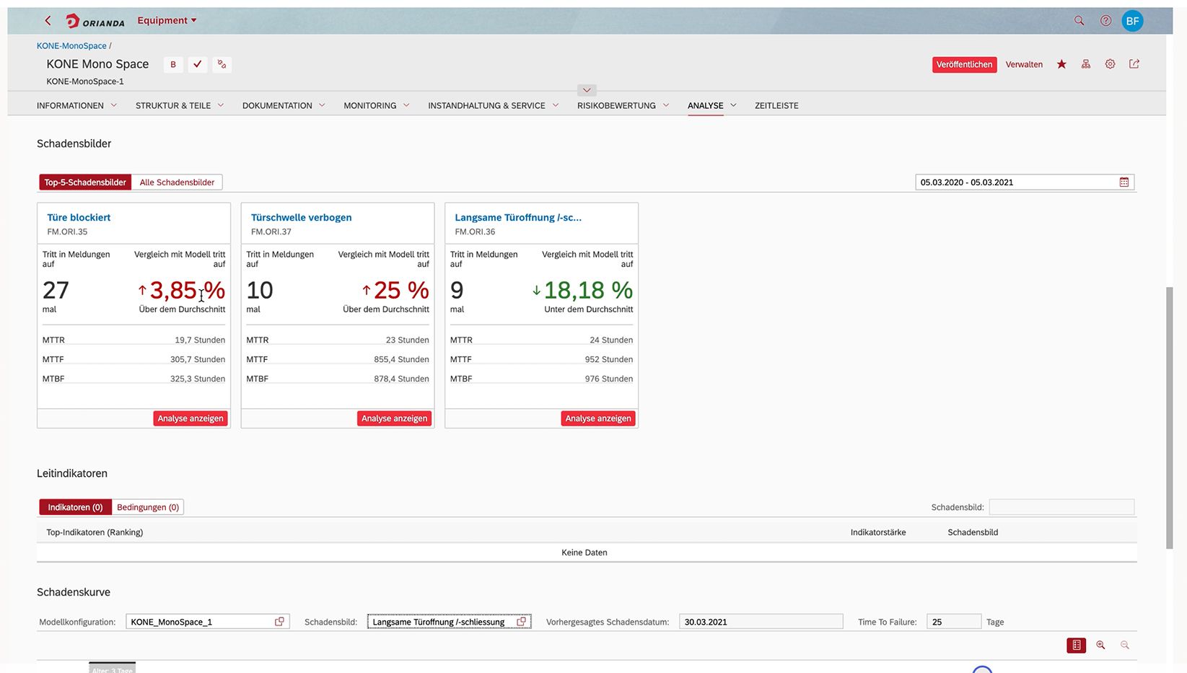Open value help for Modellkonfiguration
1187x673 pixels.
point(279,622)
